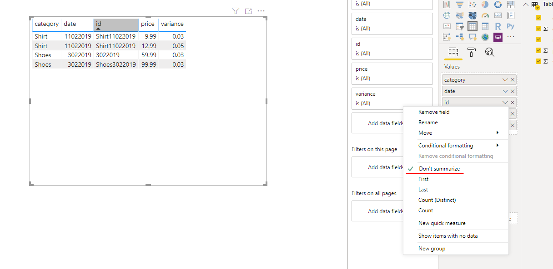Open the Conditional formatting submenu
553x269 pixels.
coord(456,146)
